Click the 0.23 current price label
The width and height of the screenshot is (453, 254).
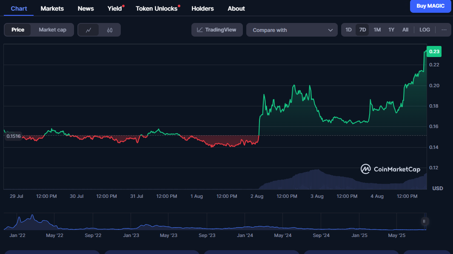(434, 51)
